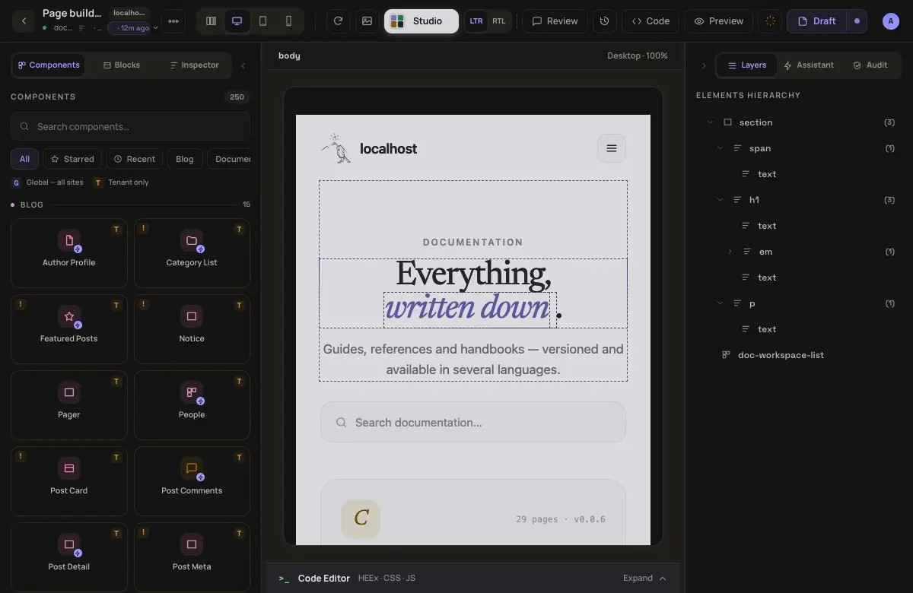This screenshot has width=913, height=593.
Task: Filter components by Documentation chip
Action: [x=229, y=159]
